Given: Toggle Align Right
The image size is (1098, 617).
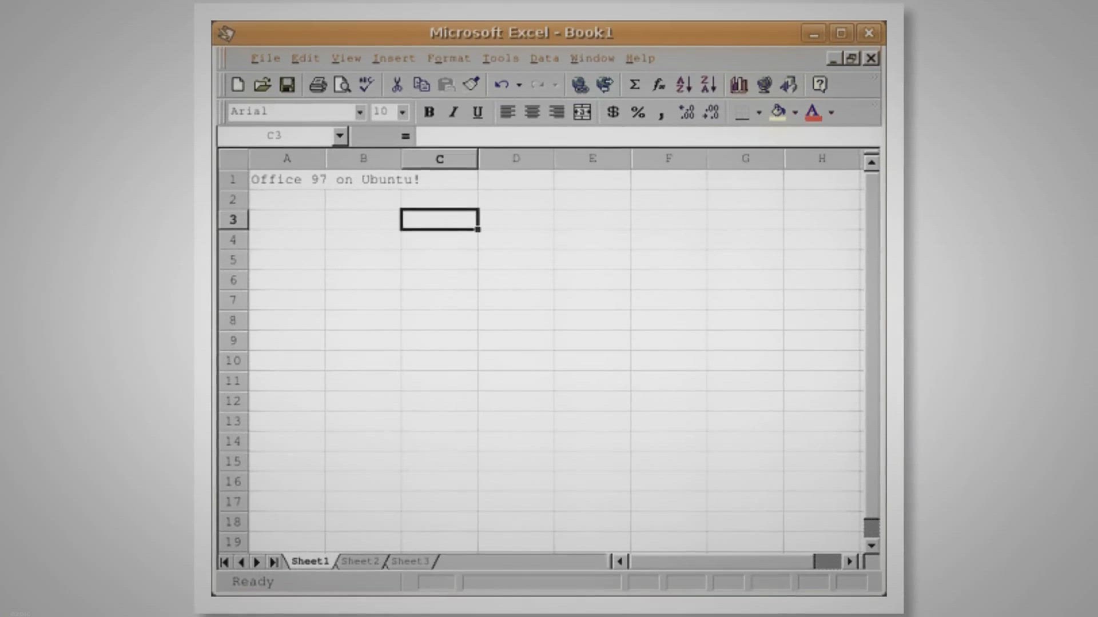Looking at the screenshot, I should tap(556, 112).
